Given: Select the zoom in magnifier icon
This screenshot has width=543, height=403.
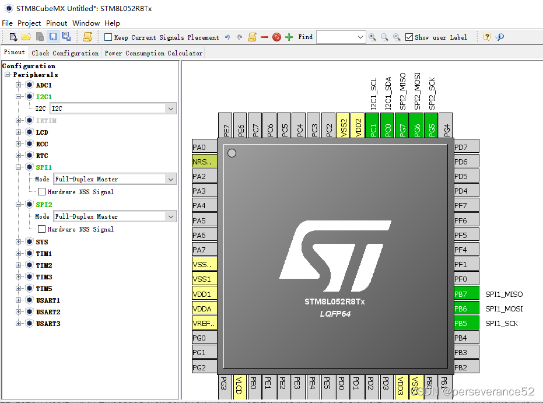Looking at the screenshot, I should [x=372, y=37].
